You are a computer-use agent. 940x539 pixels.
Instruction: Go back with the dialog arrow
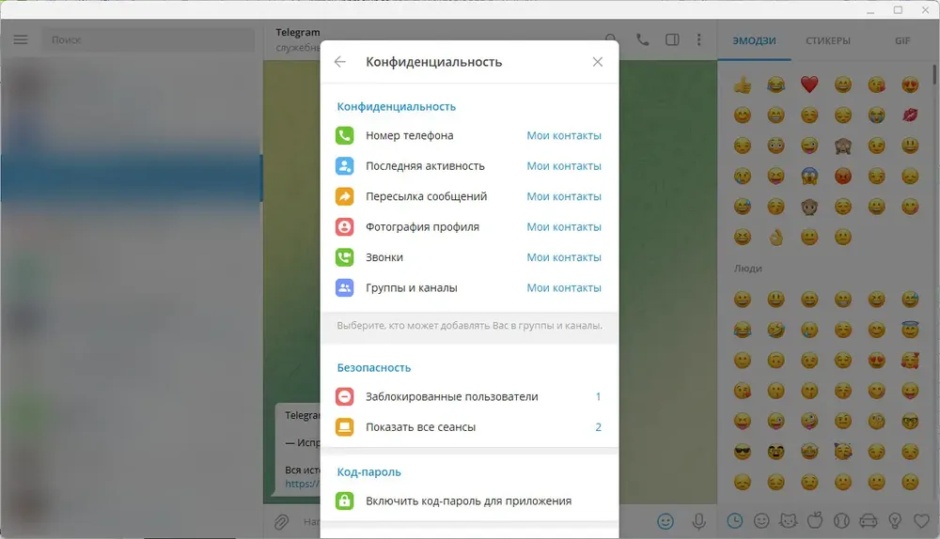[340, 62]
